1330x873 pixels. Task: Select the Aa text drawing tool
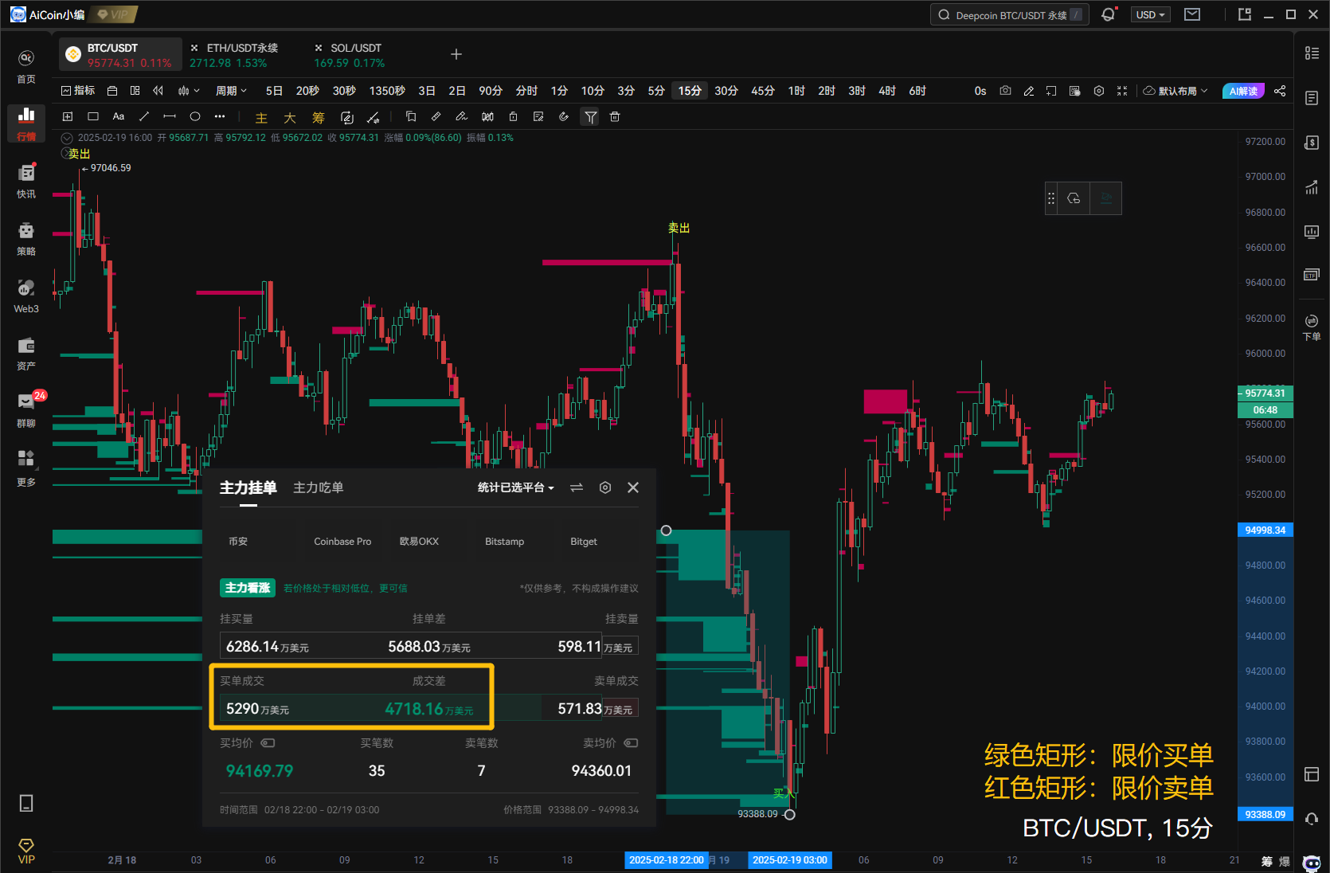tap(119, 116)
